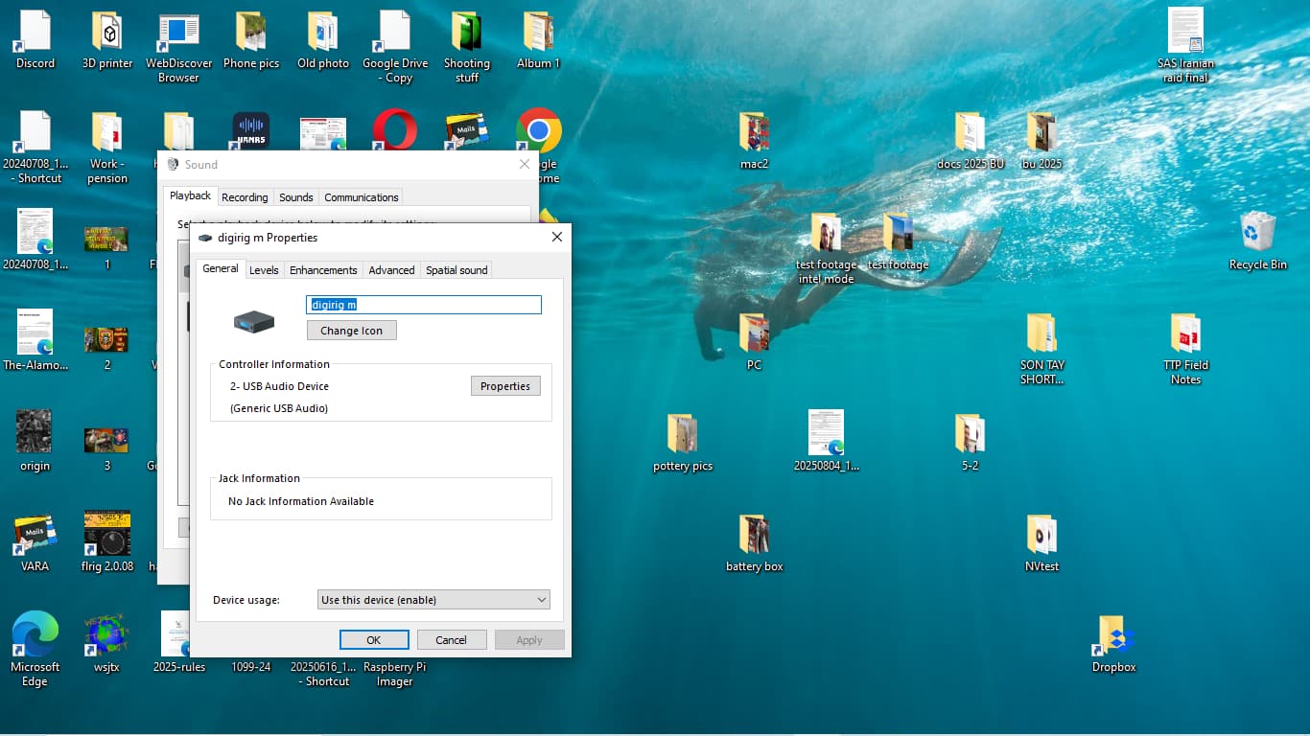Open the Recycle Bin
The height and width of the screenshot is (736, 1310).
click(1257, 233)
